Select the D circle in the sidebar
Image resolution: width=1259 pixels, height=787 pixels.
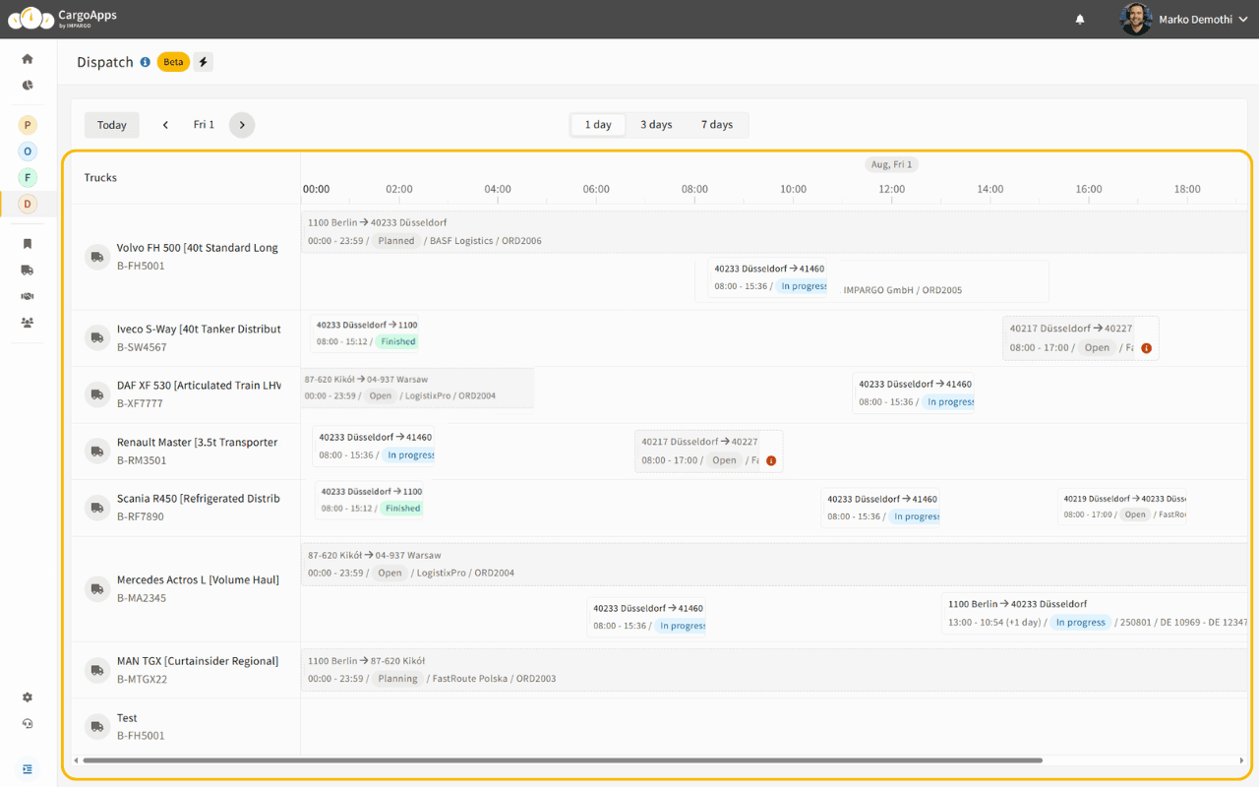(28, 204)
